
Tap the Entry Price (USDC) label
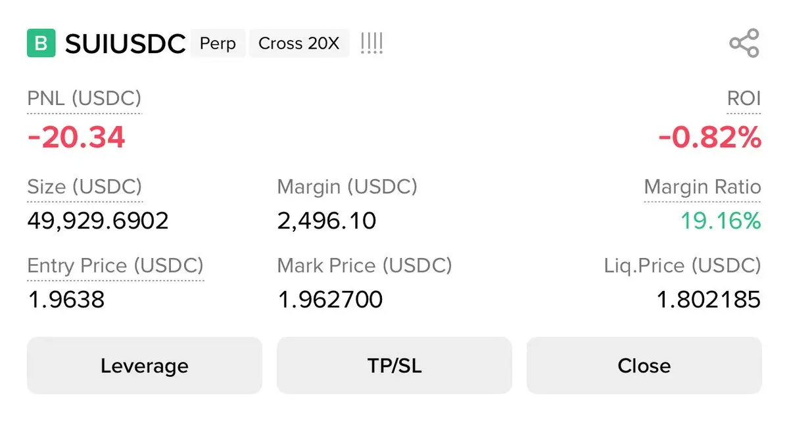pyautogui.click(x=115, y=266)
